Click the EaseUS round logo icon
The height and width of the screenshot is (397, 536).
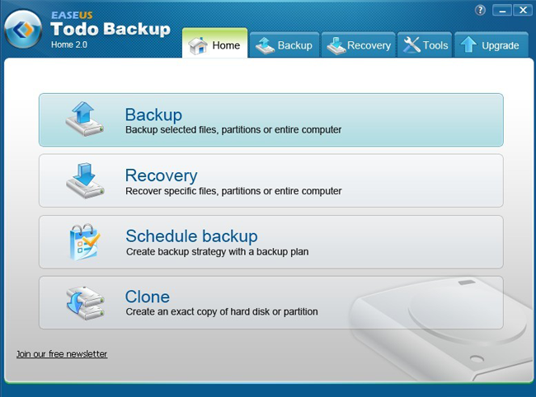click(23, 30)
